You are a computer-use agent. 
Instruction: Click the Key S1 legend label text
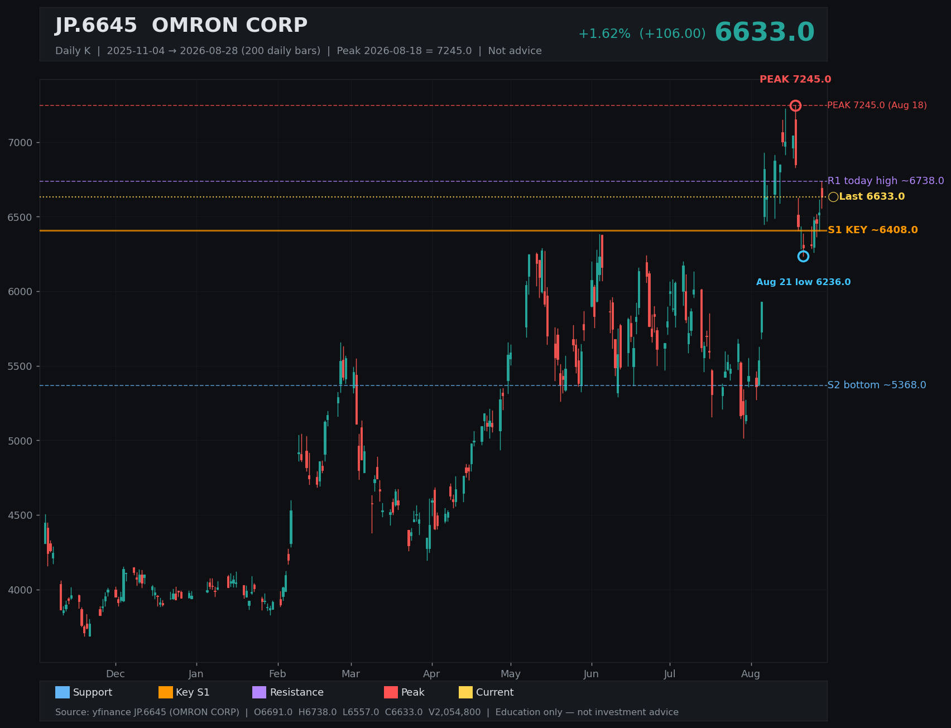(193, 692)
